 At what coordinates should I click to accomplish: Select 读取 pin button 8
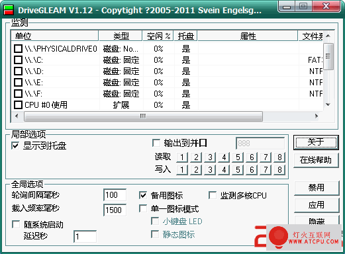coord(279,157)
